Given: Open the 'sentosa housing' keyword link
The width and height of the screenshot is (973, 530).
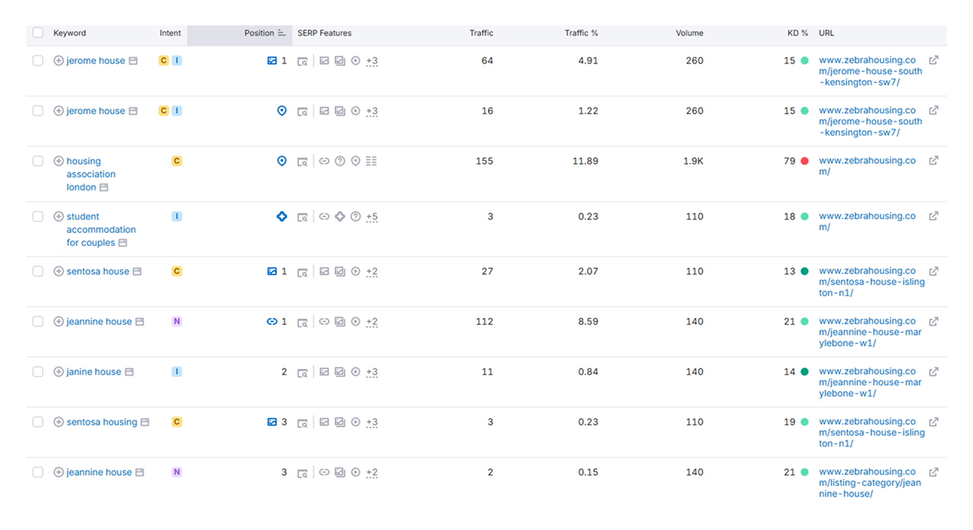Looking at the screenshot, I should [102, 422].
